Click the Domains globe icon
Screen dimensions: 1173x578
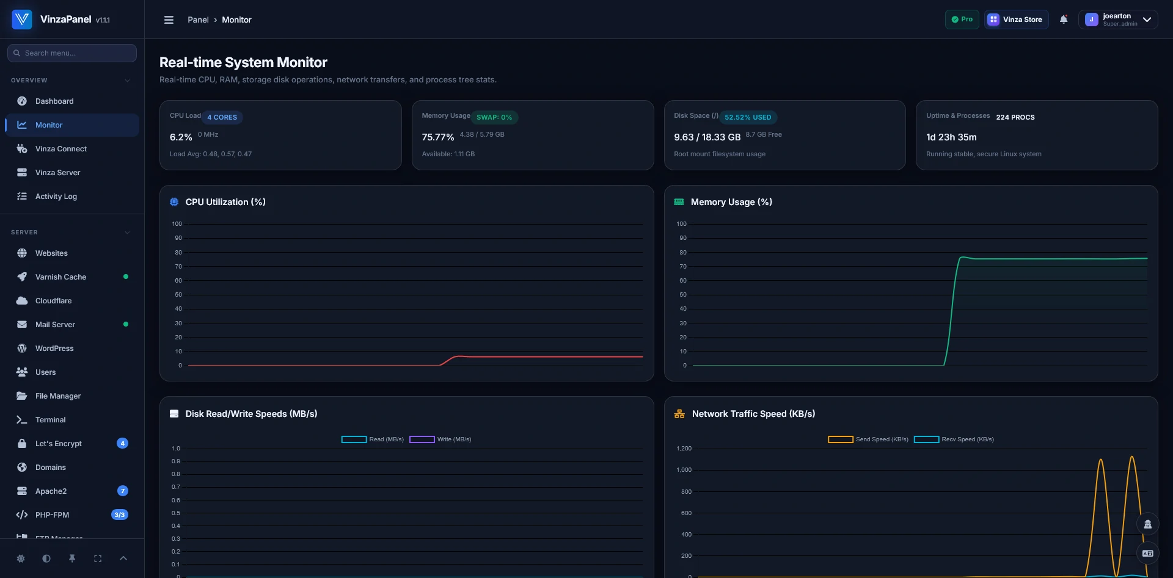(x=22, y=468)
